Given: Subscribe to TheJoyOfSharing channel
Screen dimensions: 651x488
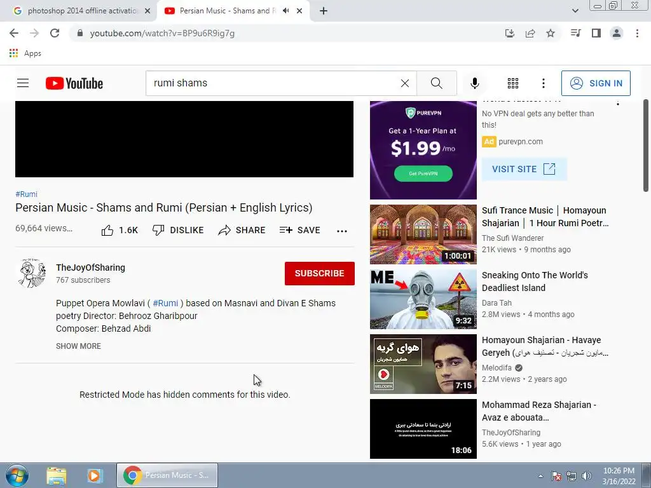Looking at the screenshot, I should tap(319, 273).
